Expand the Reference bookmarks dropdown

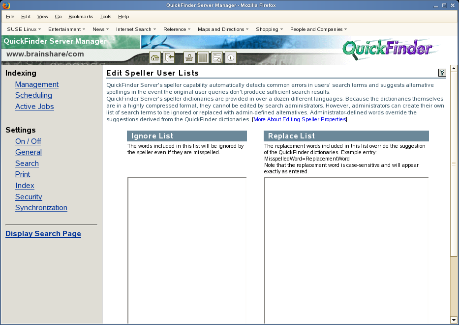[177, 29]
